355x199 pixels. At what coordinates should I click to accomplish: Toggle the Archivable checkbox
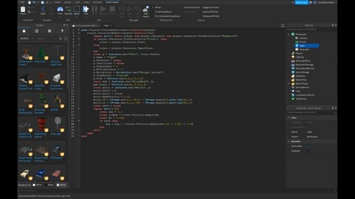click(x=308, y=146)
